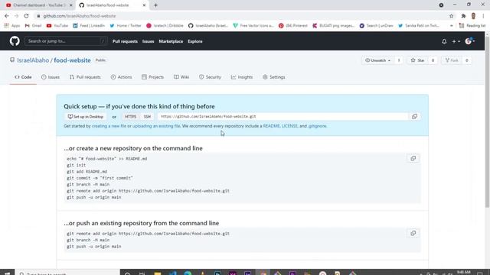Open the Chrome three-dot menu
The width and height of the screenshot is (490, 275).
click(483, 16)
